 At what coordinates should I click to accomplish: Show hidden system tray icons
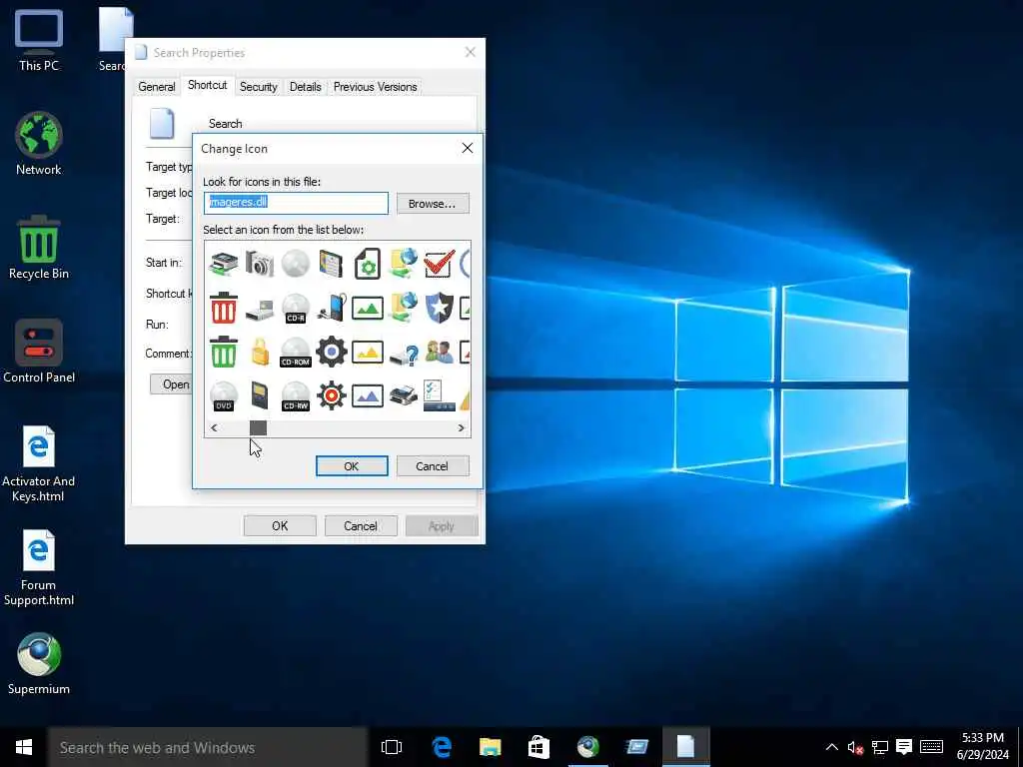click(x=832, y=747)
